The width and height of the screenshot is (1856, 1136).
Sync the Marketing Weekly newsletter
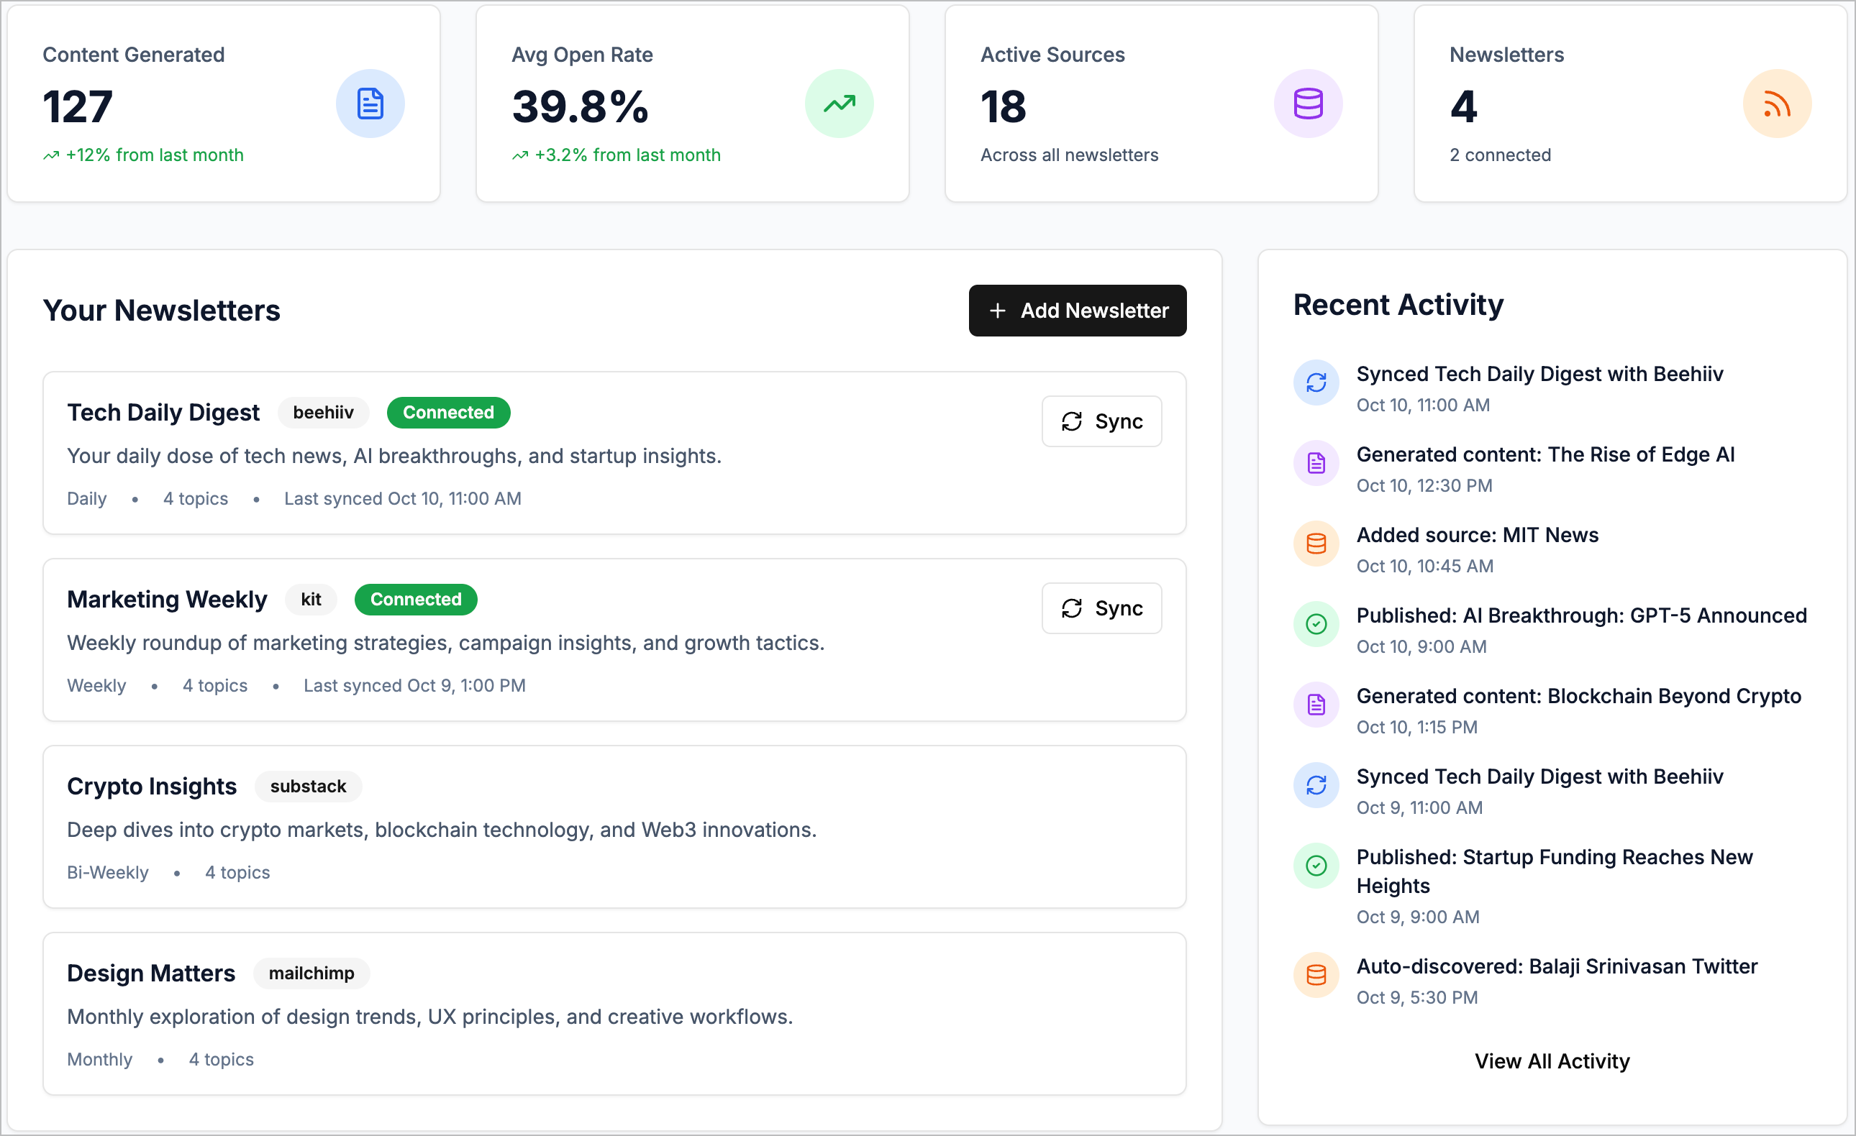pyautogui.click(x=1101, y=608)
